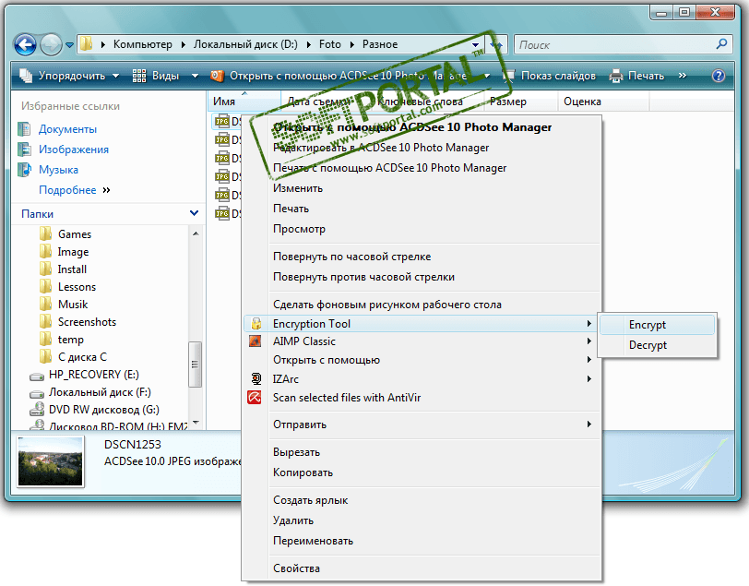The height and width of the screenshot is (586, 749).
Task: Click the IZArc menu icon
Action: tap(256, 378)
